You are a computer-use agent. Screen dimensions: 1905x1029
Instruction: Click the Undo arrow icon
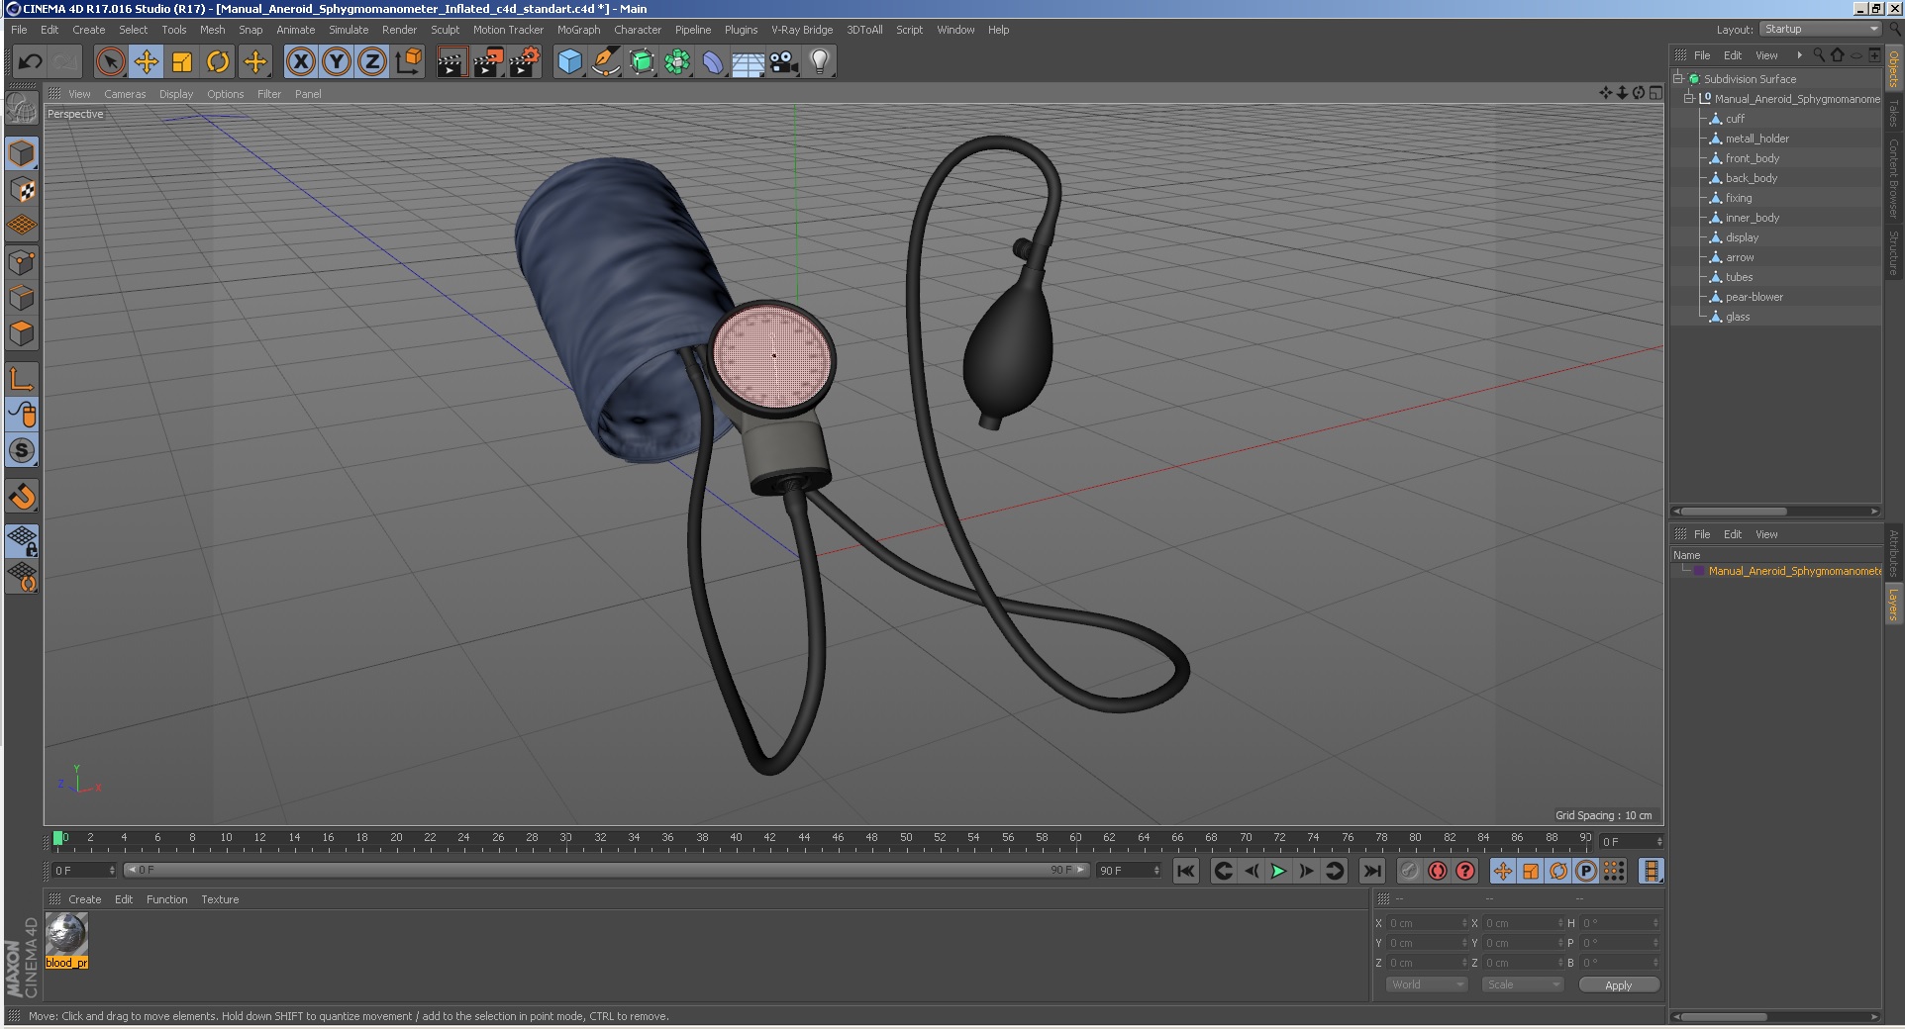(30, 62)
